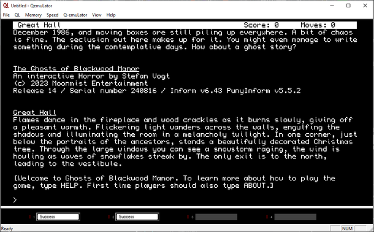Open the File menu
374x232 pixels.
click(x=6, y=15)
